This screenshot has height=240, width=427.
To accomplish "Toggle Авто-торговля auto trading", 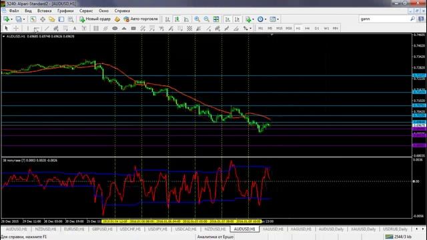I will pyautogui.click(x=141, y=19).
